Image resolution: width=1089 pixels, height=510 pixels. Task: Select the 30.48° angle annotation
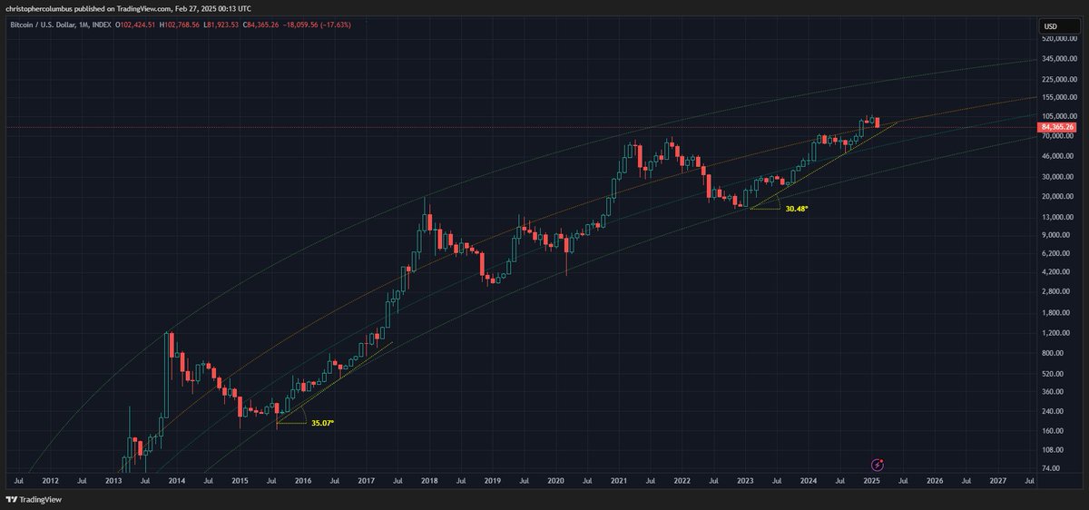pos(796,208)
